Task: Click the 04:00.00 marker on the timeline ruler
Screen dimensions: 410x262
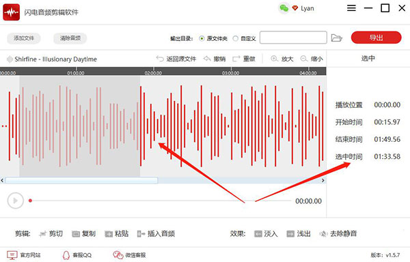Action: click(x=308, y=73)
